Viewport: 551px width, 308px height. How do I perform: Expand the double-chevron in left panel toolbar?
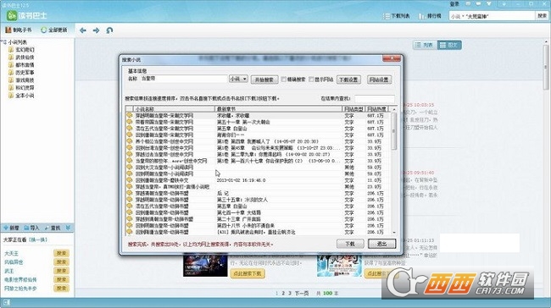68,228
